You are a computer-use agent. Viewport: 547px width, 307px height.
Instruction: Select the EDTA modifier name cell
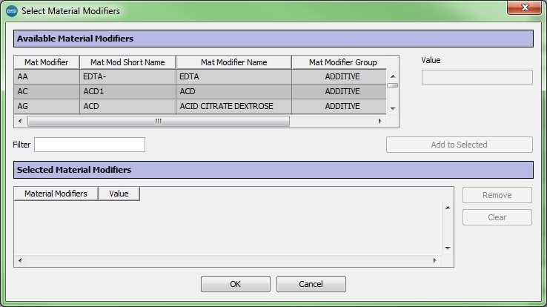233,76
